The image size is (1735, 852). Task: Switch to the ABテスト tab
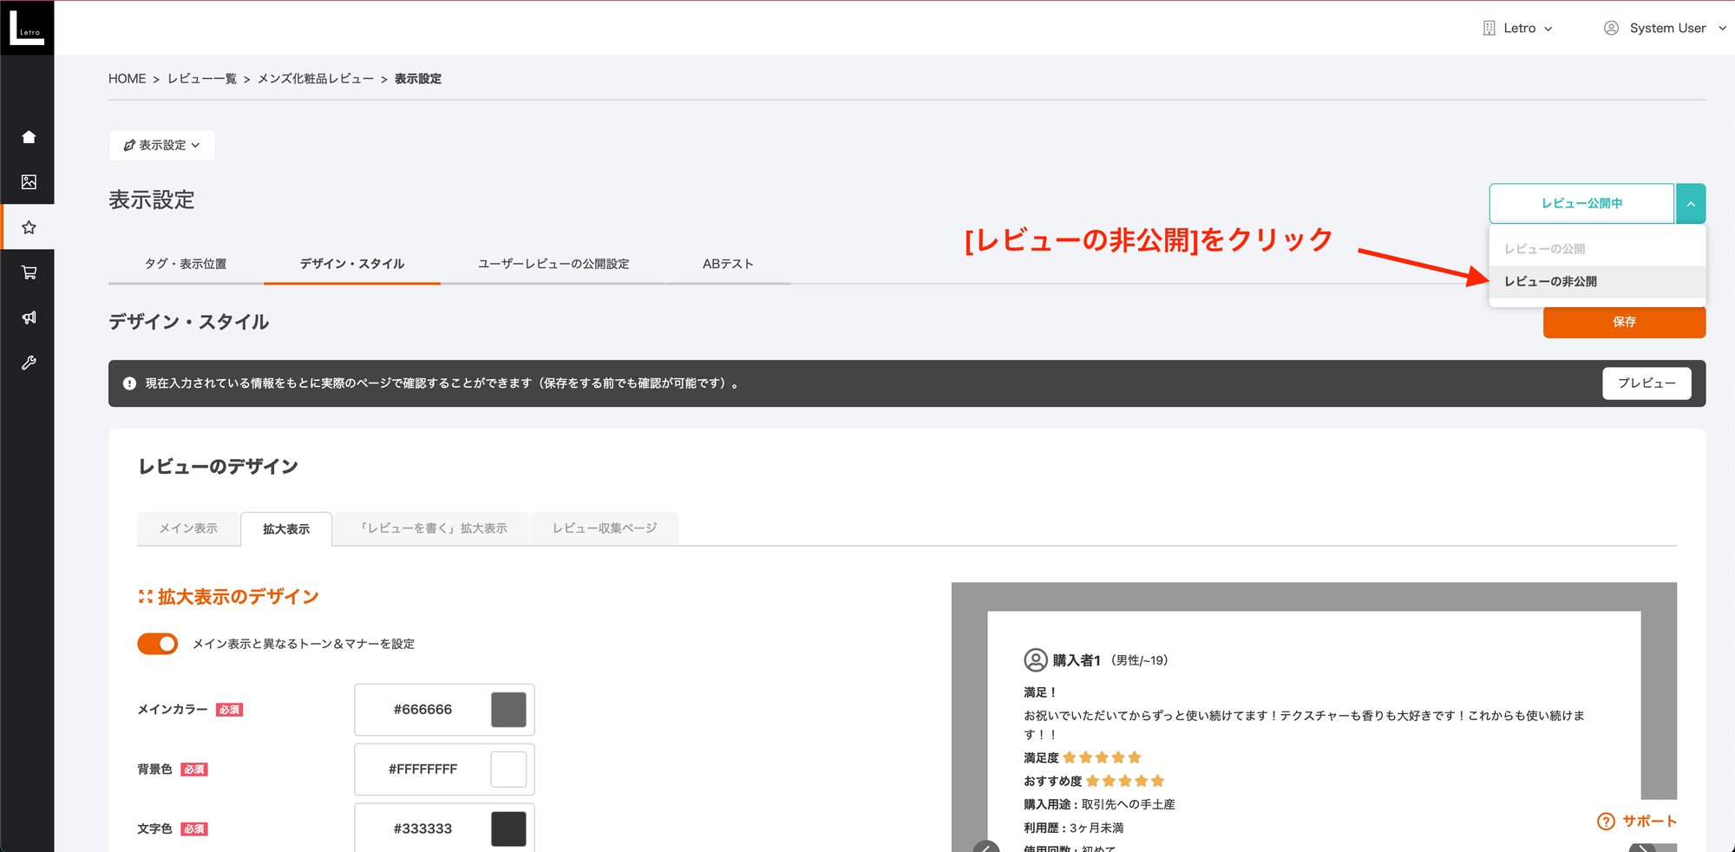[x=728, y=264]
